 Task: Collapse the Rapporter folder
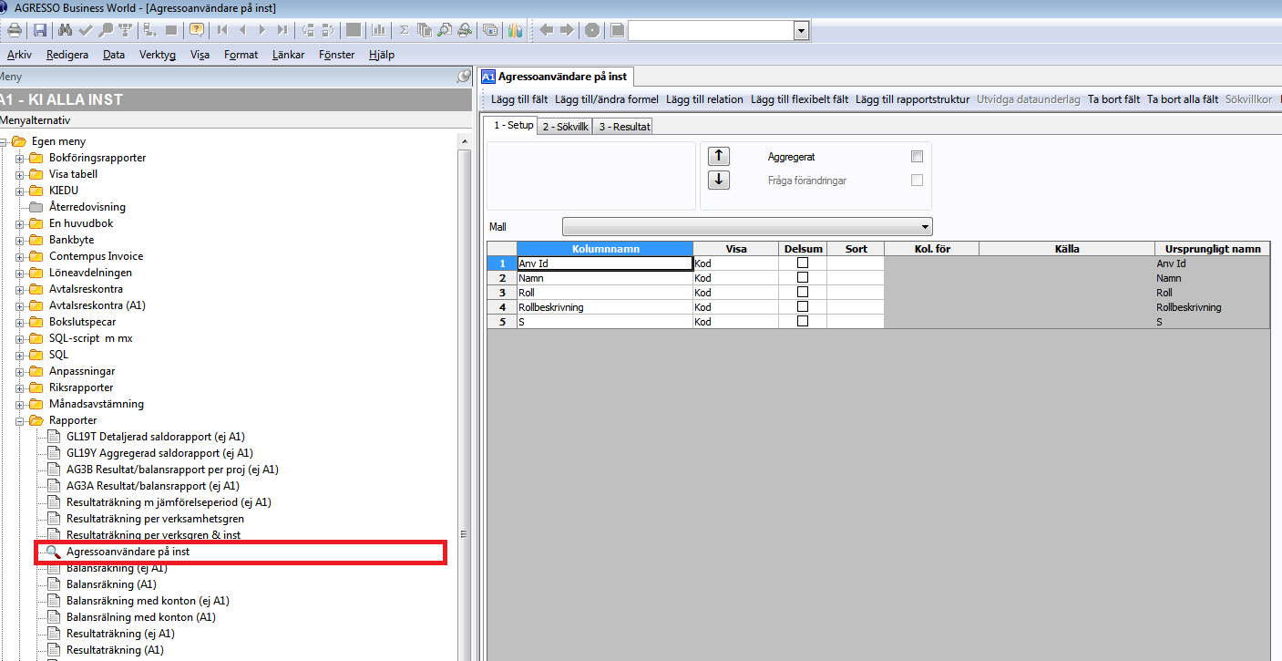point(20,420)
